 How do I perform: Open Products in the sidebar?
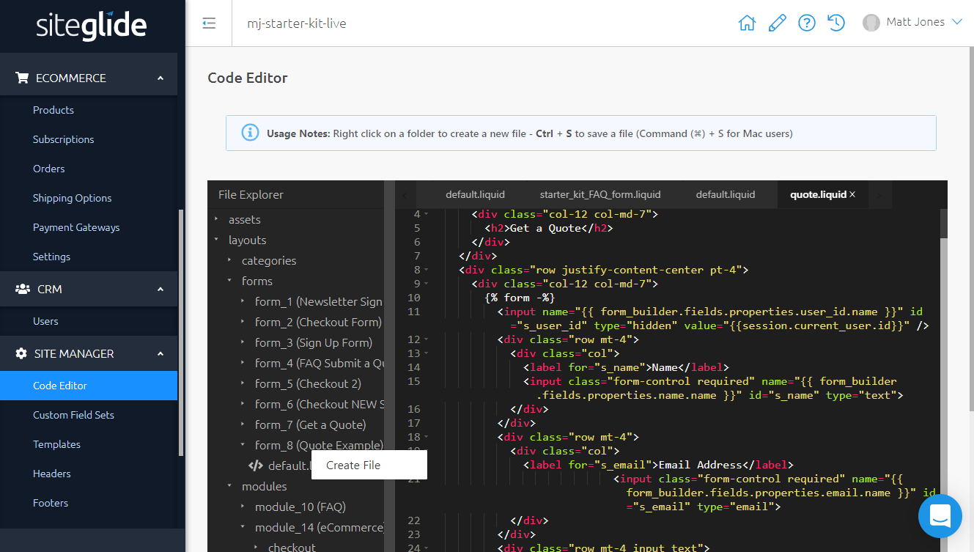(x=54, y=110)
